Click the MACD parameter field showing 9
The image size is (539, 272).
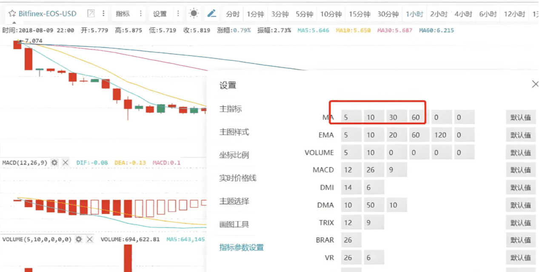click(396, 170)
